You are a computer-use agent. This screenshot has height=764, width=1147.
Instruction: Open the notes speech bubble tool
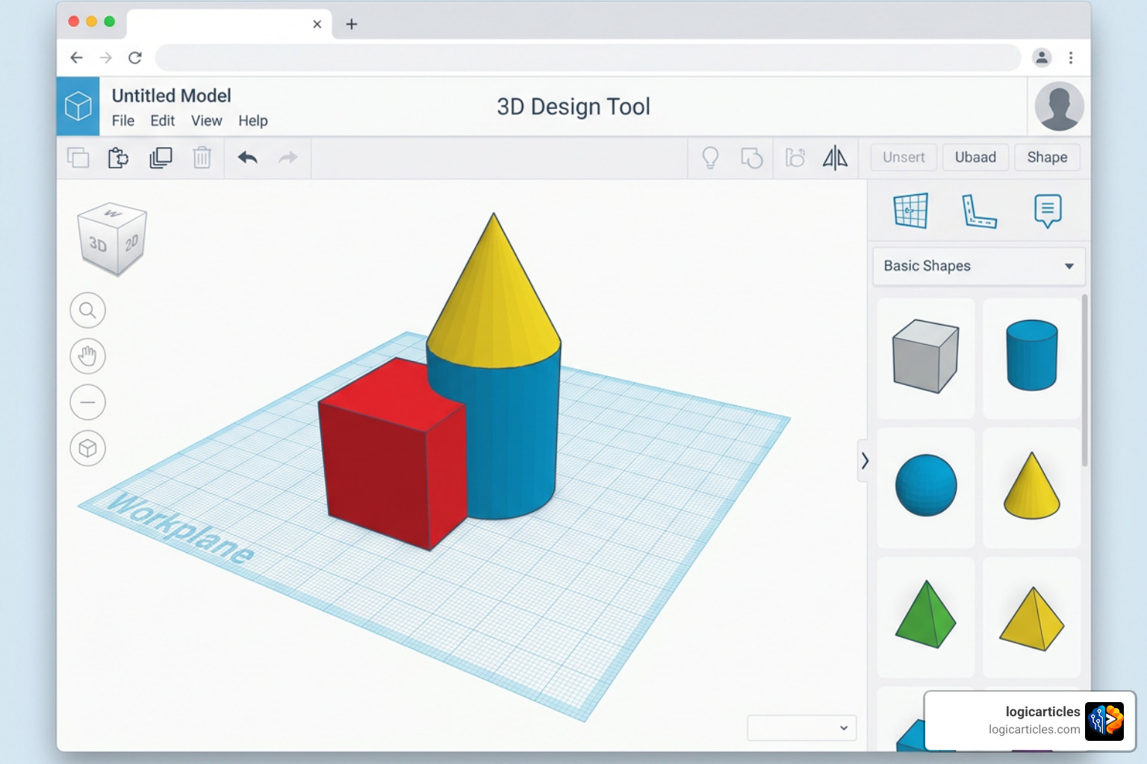point(1048,211)
